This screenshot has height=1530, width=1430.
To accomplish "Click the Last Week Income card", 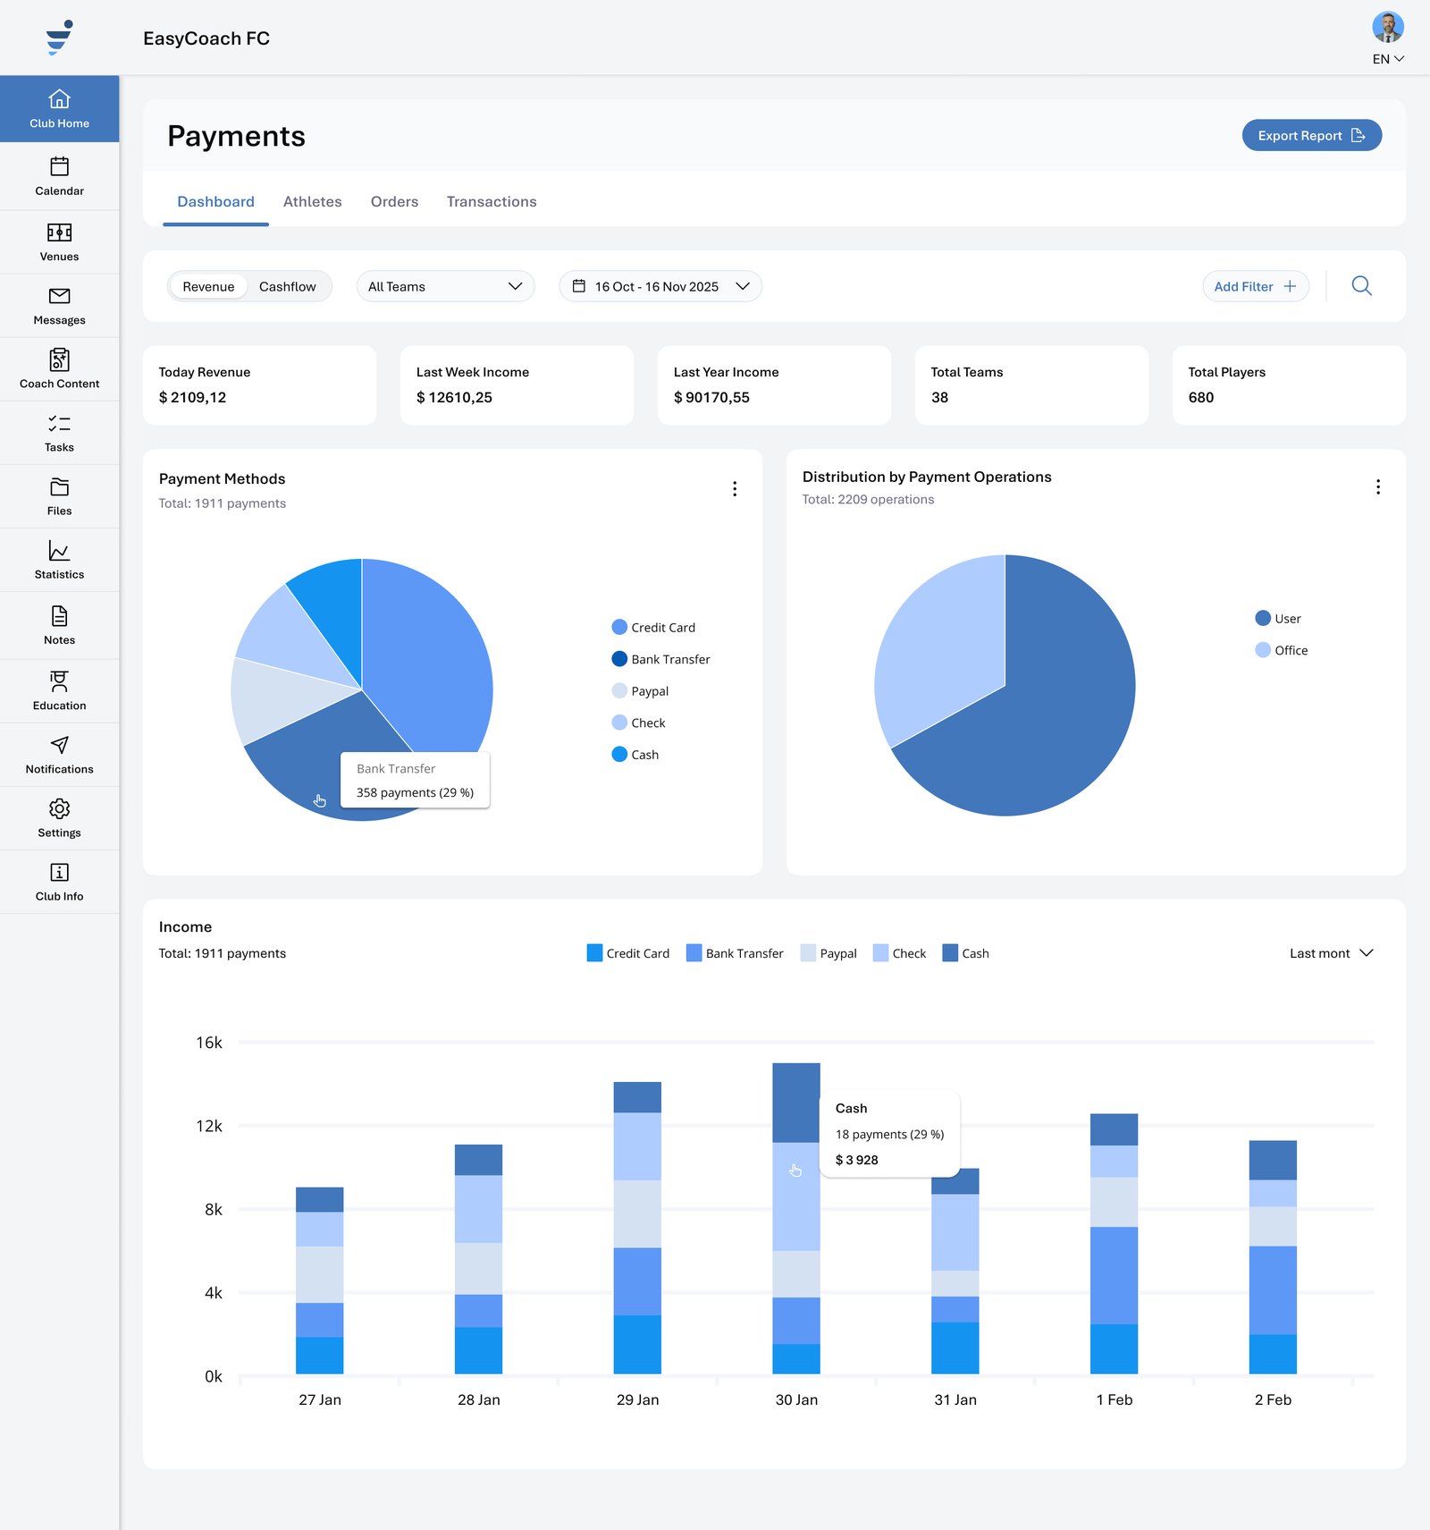I will click(517, 385).
